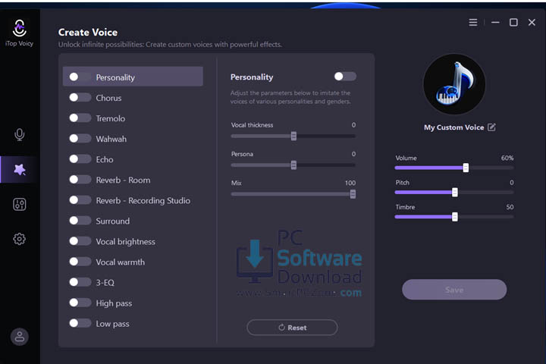Open the user account icon
Image resolution: width=546 pixels, height=364 pixels.
tap(20, 337)
